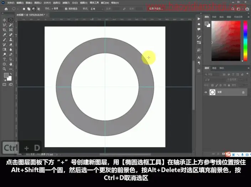Select the Brush tool

(x=4, y=40)
